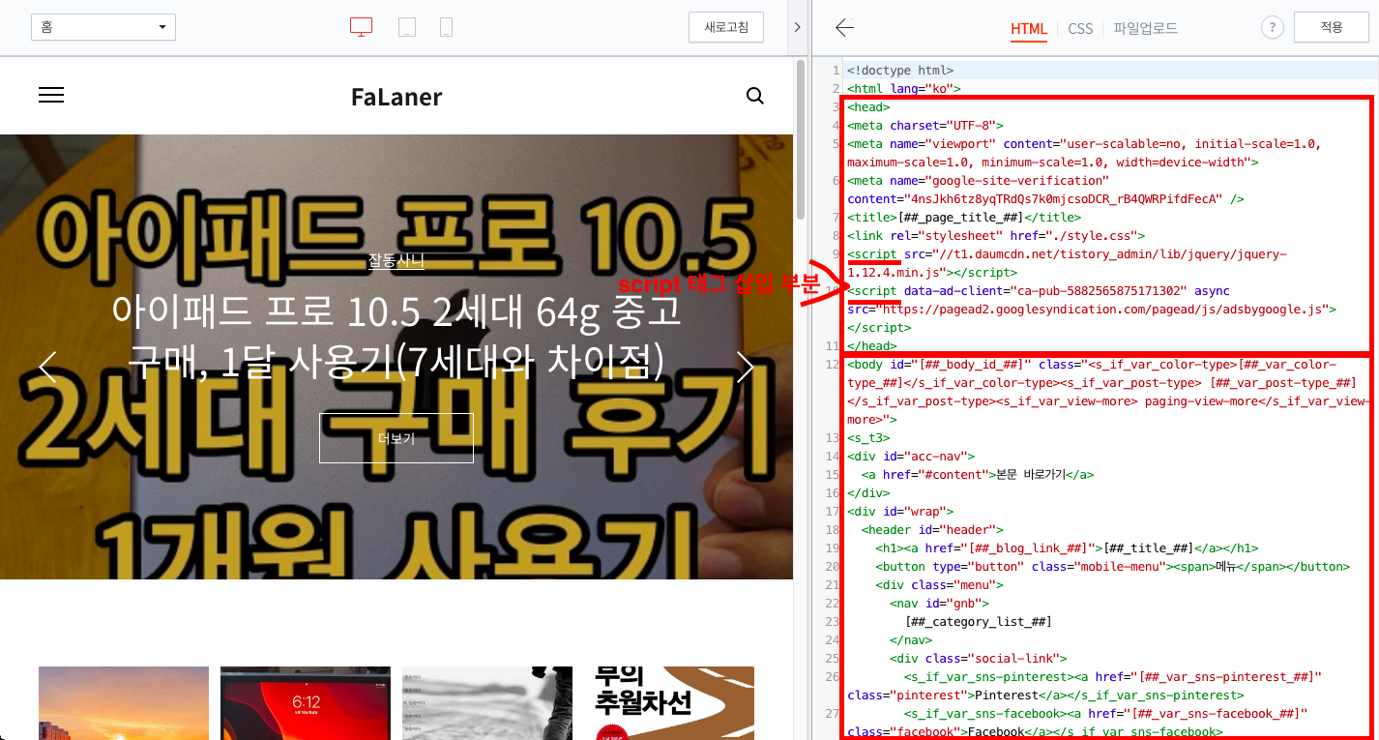Image resolution: width=1379 pixels, height=740 pixels.
Task: Open search with the magnifier icon
Action: [x=755, y=96]
